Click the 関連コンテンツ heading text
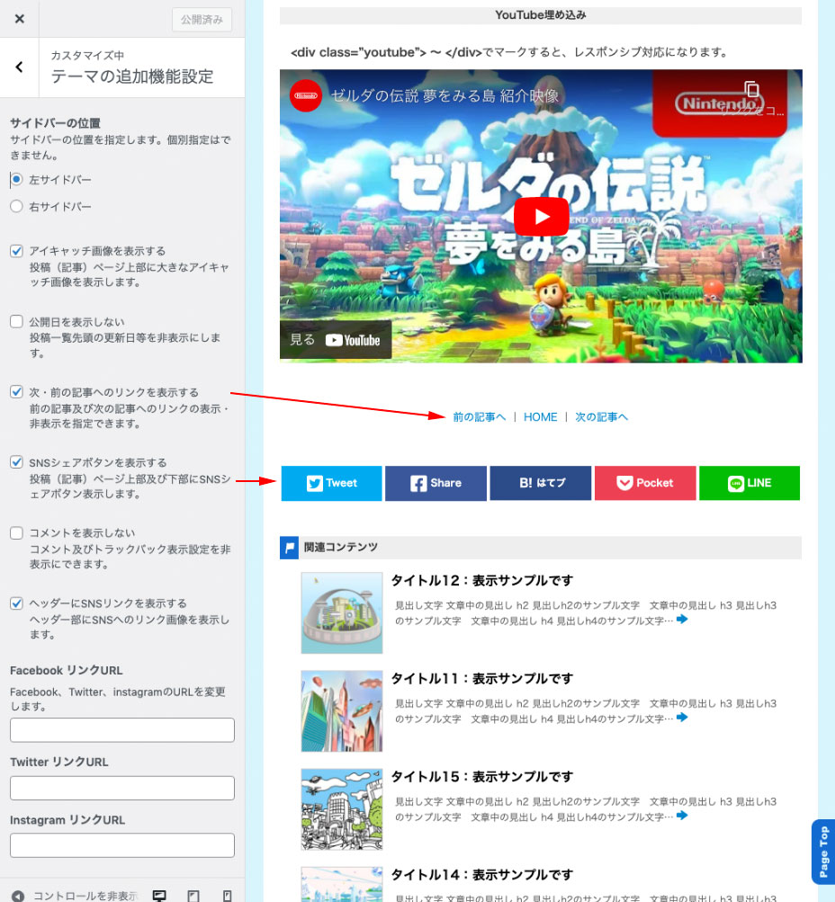This screenshot has height=902, width=835. pyautogui.click(x=341, y=547)
